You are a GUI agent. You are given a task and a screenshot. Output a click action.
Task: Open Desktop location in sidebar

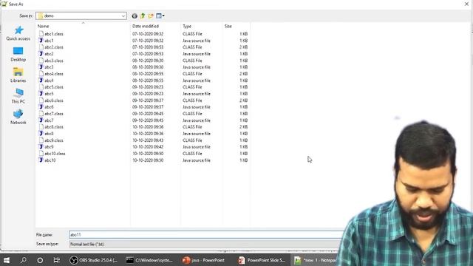[18, 54]
